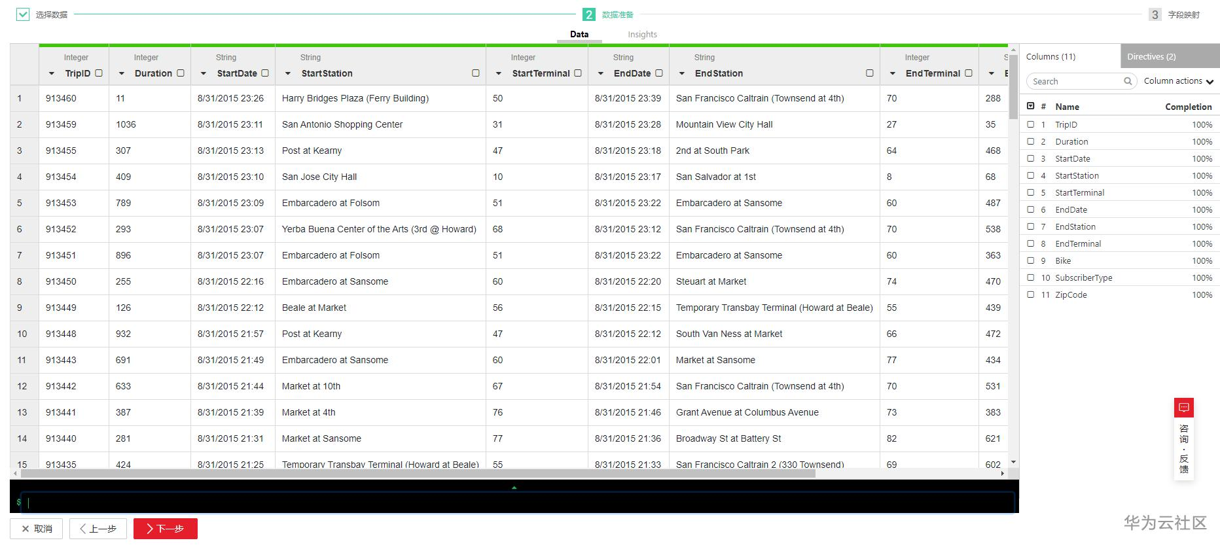
Task: Check the StartTerminal column header checkbox
Action: point(578,73)
